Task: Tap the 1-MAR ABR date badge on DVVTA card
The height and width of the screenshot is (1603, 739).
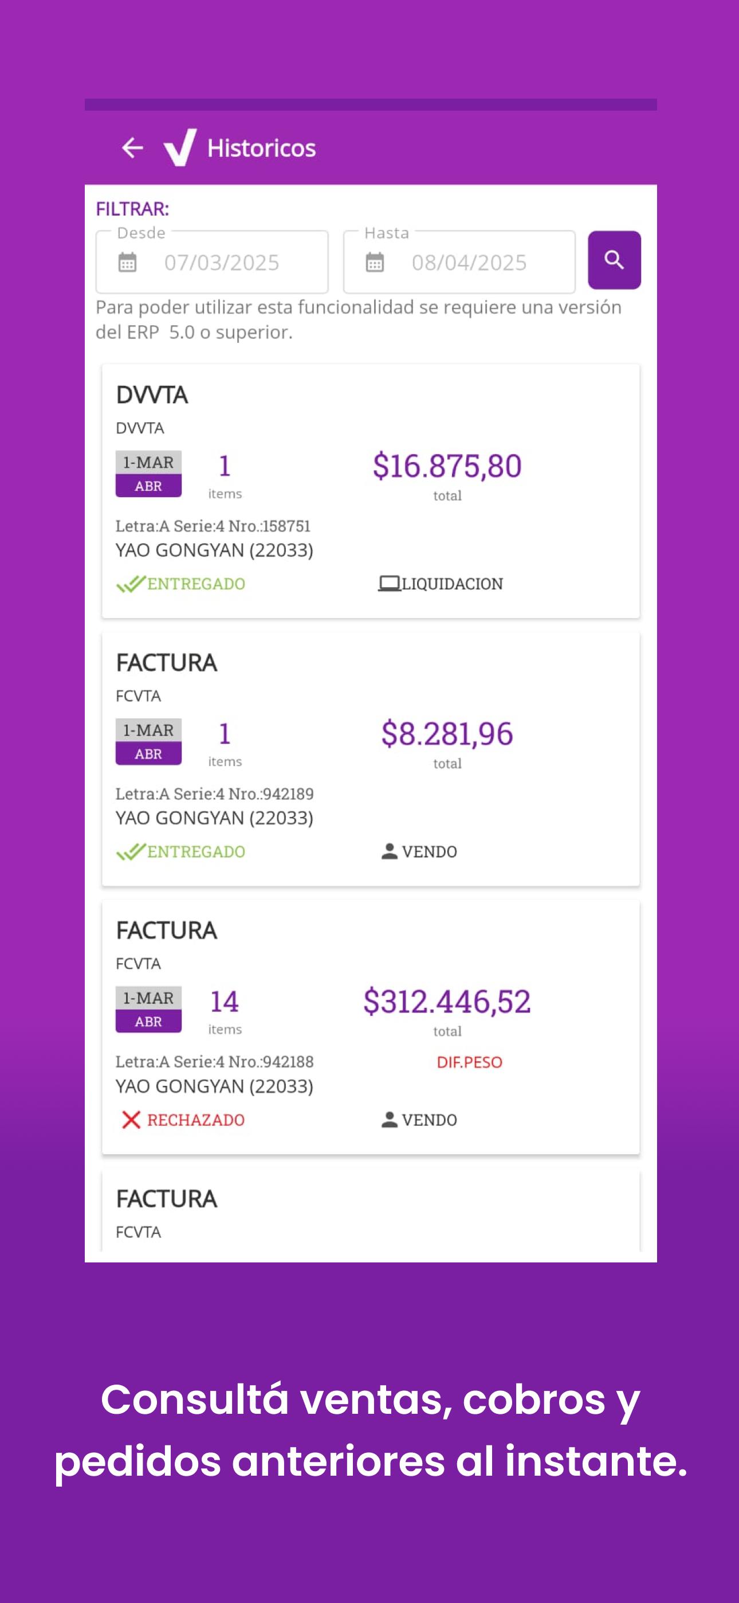Action: (x=148, y=474)
